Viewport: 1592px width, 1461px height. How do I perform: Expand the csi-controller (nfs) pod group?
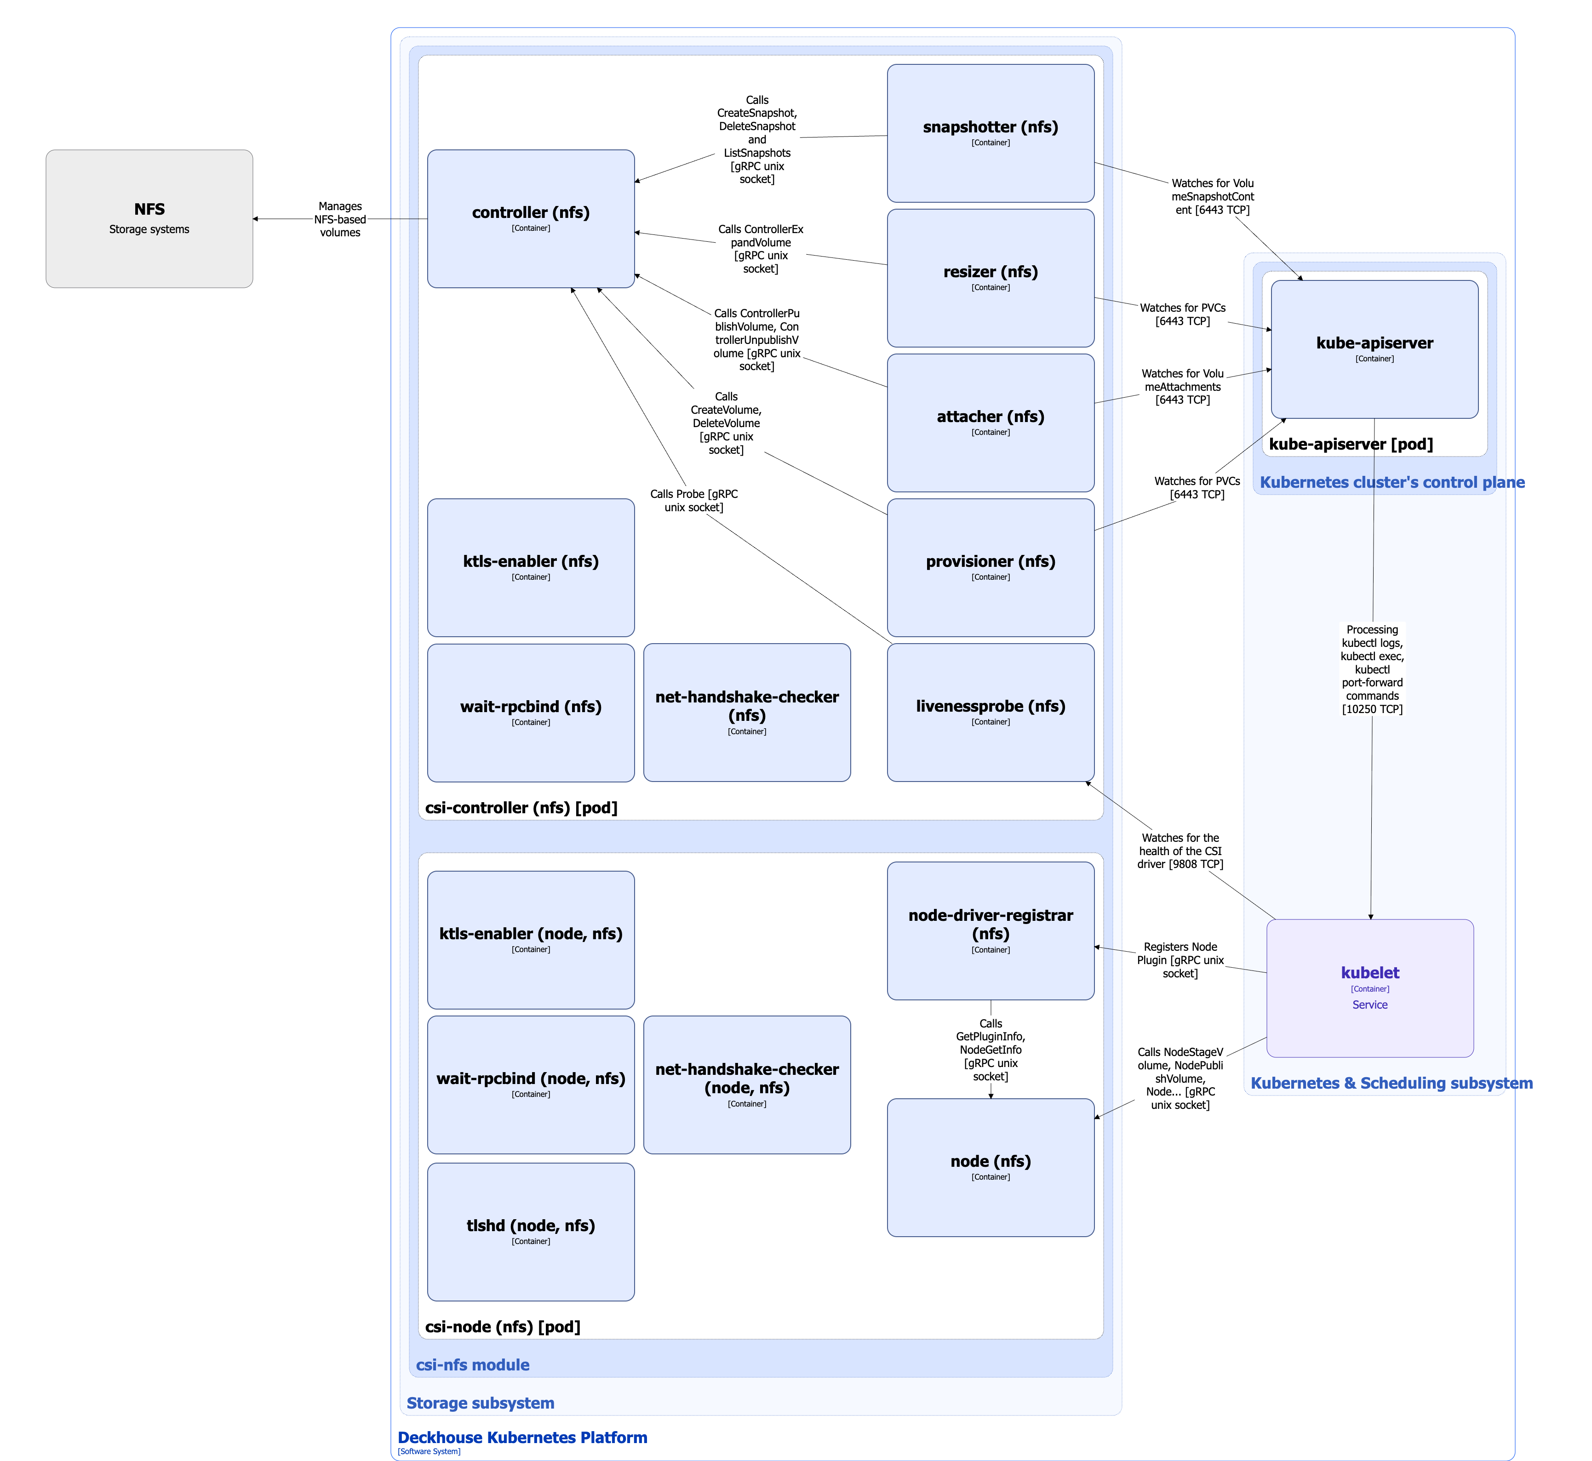[x=521, y=808]
